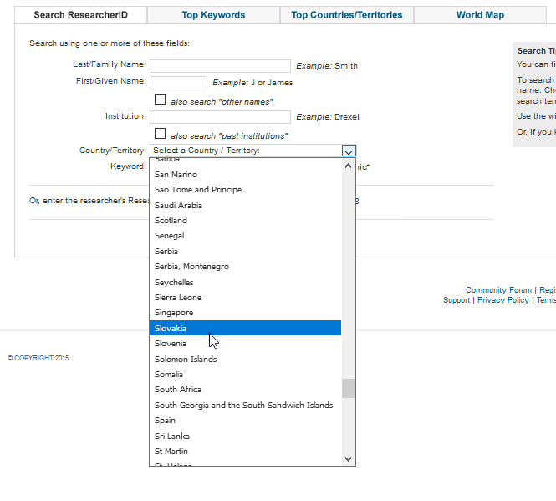Pick South Georgia and the South Sandwich Islands
556x501 pixels.
pos(245,406)
